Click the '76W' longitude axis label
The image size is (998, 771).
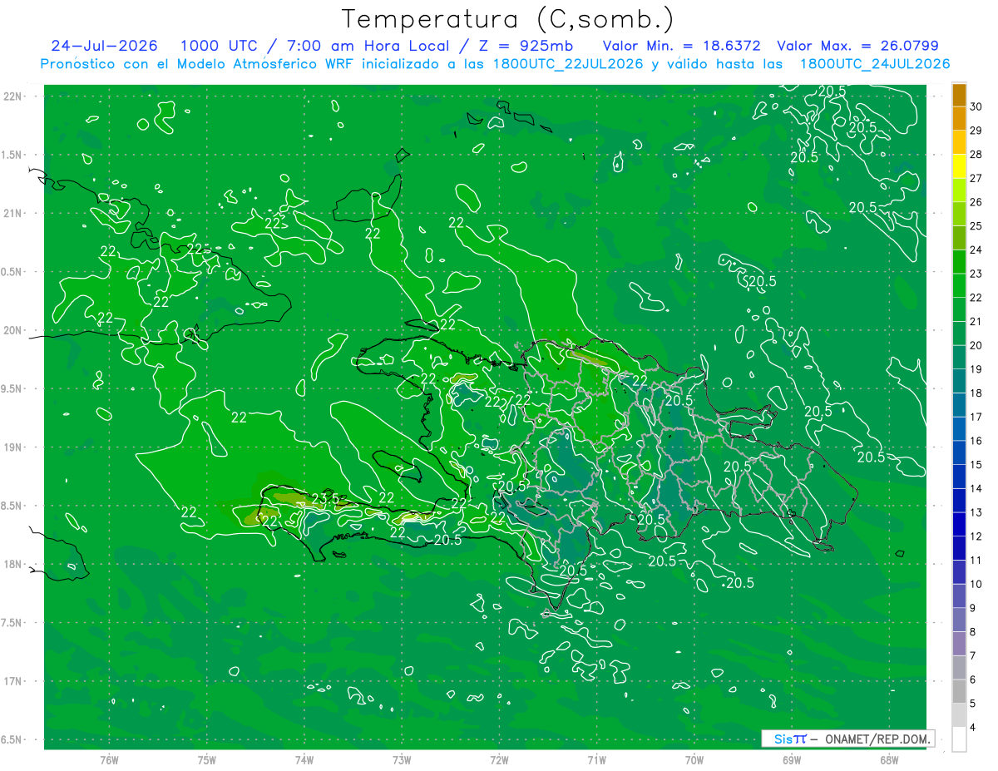coord(109,759)
